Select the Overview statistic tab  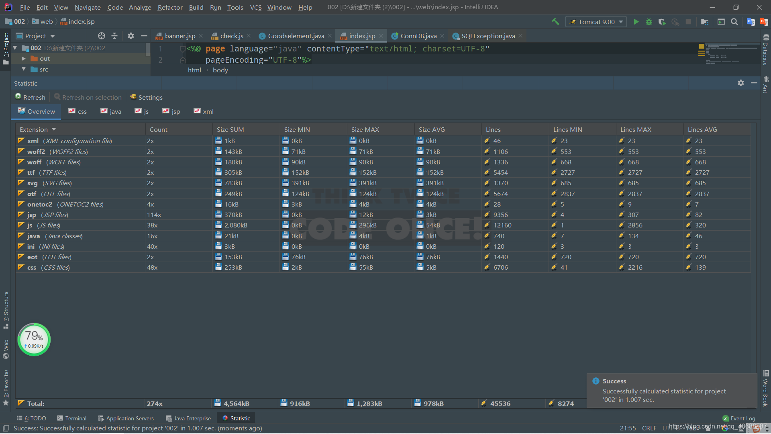[x=36, y=111]
